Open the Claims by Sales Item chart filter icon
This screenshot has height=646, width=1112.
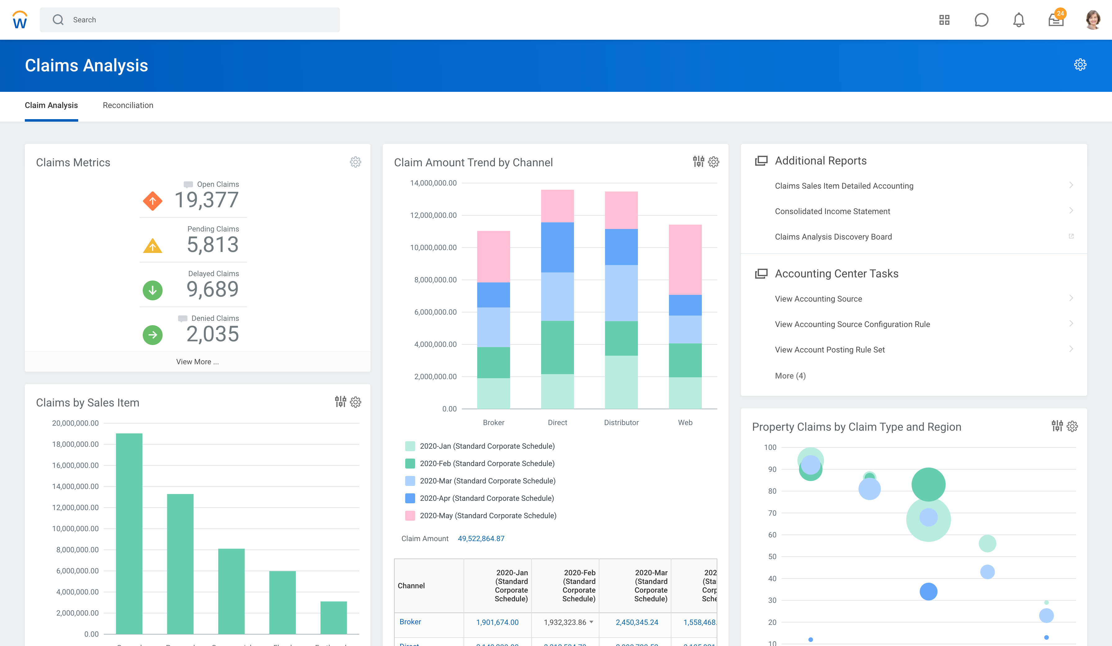point(340,402)
